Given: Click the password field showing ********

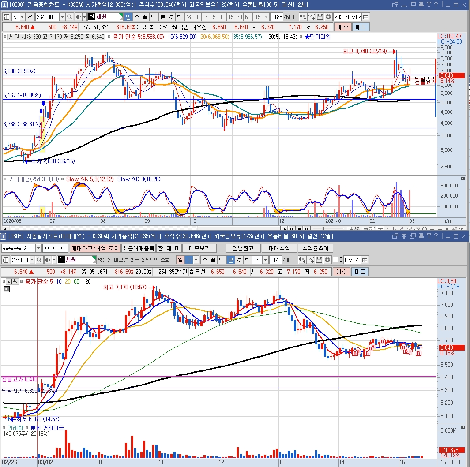Looking at the screenshot, I should (x=55, y=248).
